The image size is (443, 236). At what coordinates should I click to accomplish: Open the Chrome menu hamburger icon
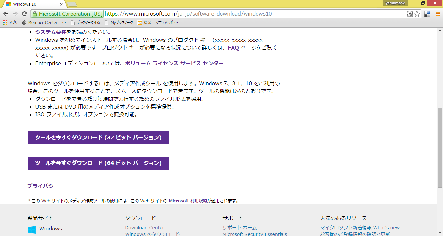tap(438, 14)
